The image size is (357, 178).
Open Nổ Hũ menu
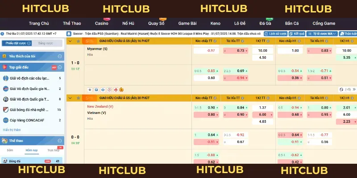tap(128, 24)
